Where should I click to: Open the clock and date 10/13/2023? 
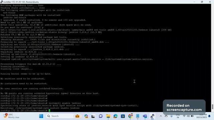[x=201, y=116]
